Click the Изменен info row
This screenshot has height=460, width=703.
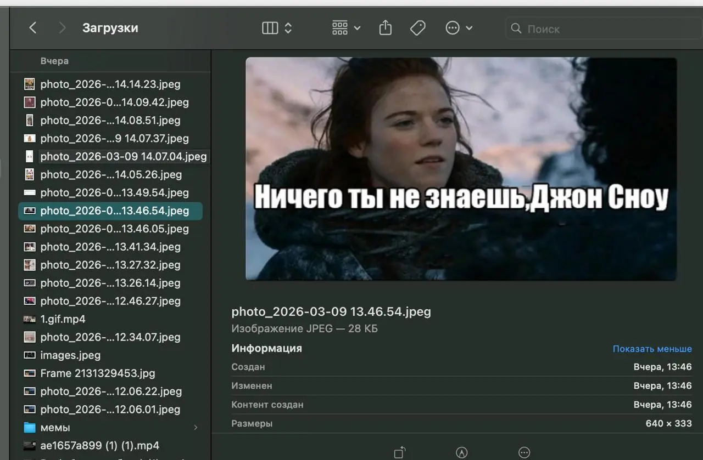click(x=461, y=386)
